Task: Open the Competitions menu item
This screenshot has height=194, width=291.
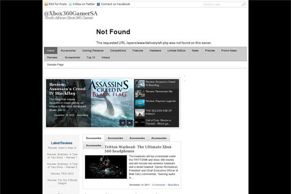Action: pos(118,50)
